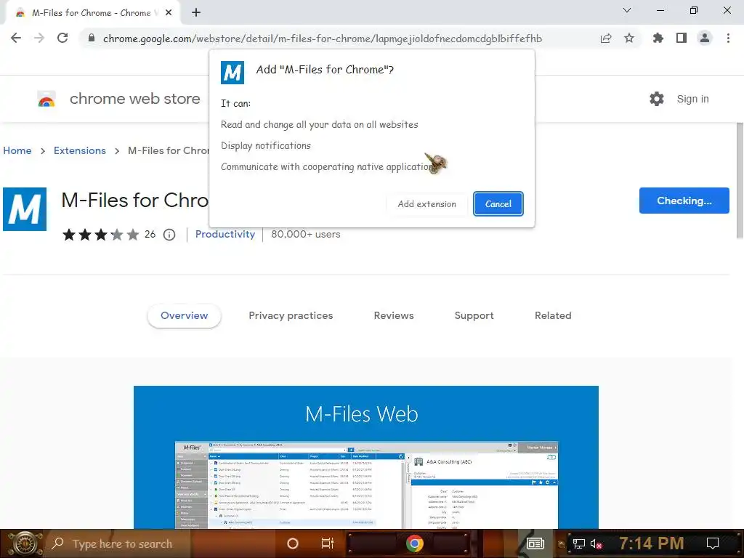Switch to the Support tab
This screenshot has width=744, height=558.
pyautogui.click(x=474, y=315)
